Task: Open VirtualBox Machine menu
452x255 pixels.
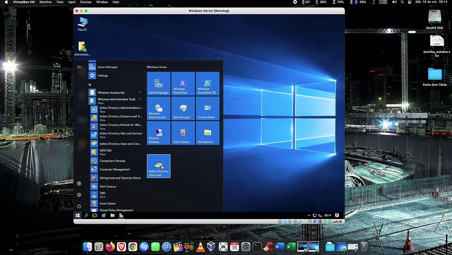Action: [x=45, y=2]
